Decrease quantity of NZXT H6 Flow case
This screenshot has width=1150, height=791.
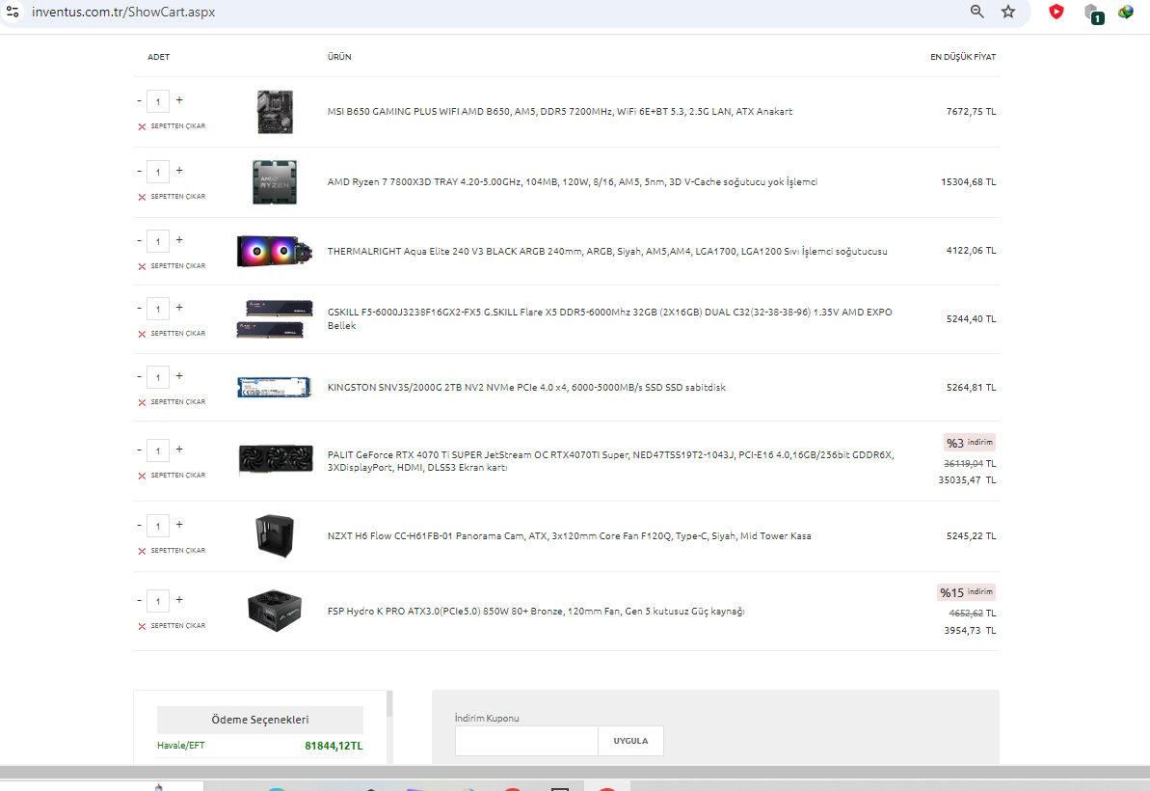coord(140,525)
